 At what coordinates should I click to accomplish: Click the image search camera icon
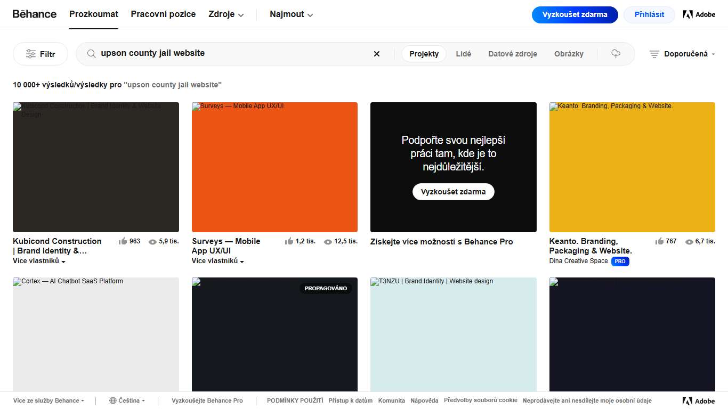[616, 53]
